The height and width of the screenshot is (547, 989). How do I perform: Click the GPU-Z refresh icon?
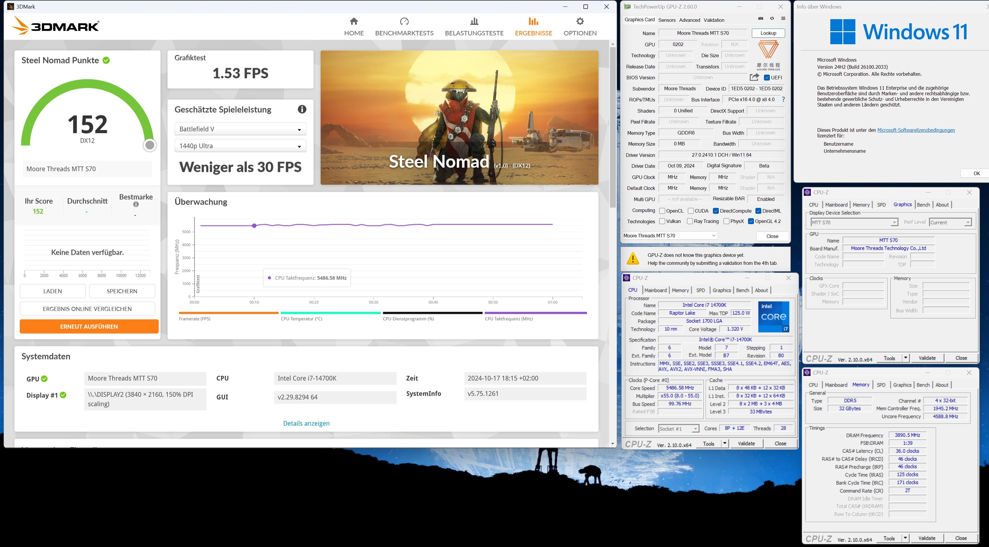point(772,18)
